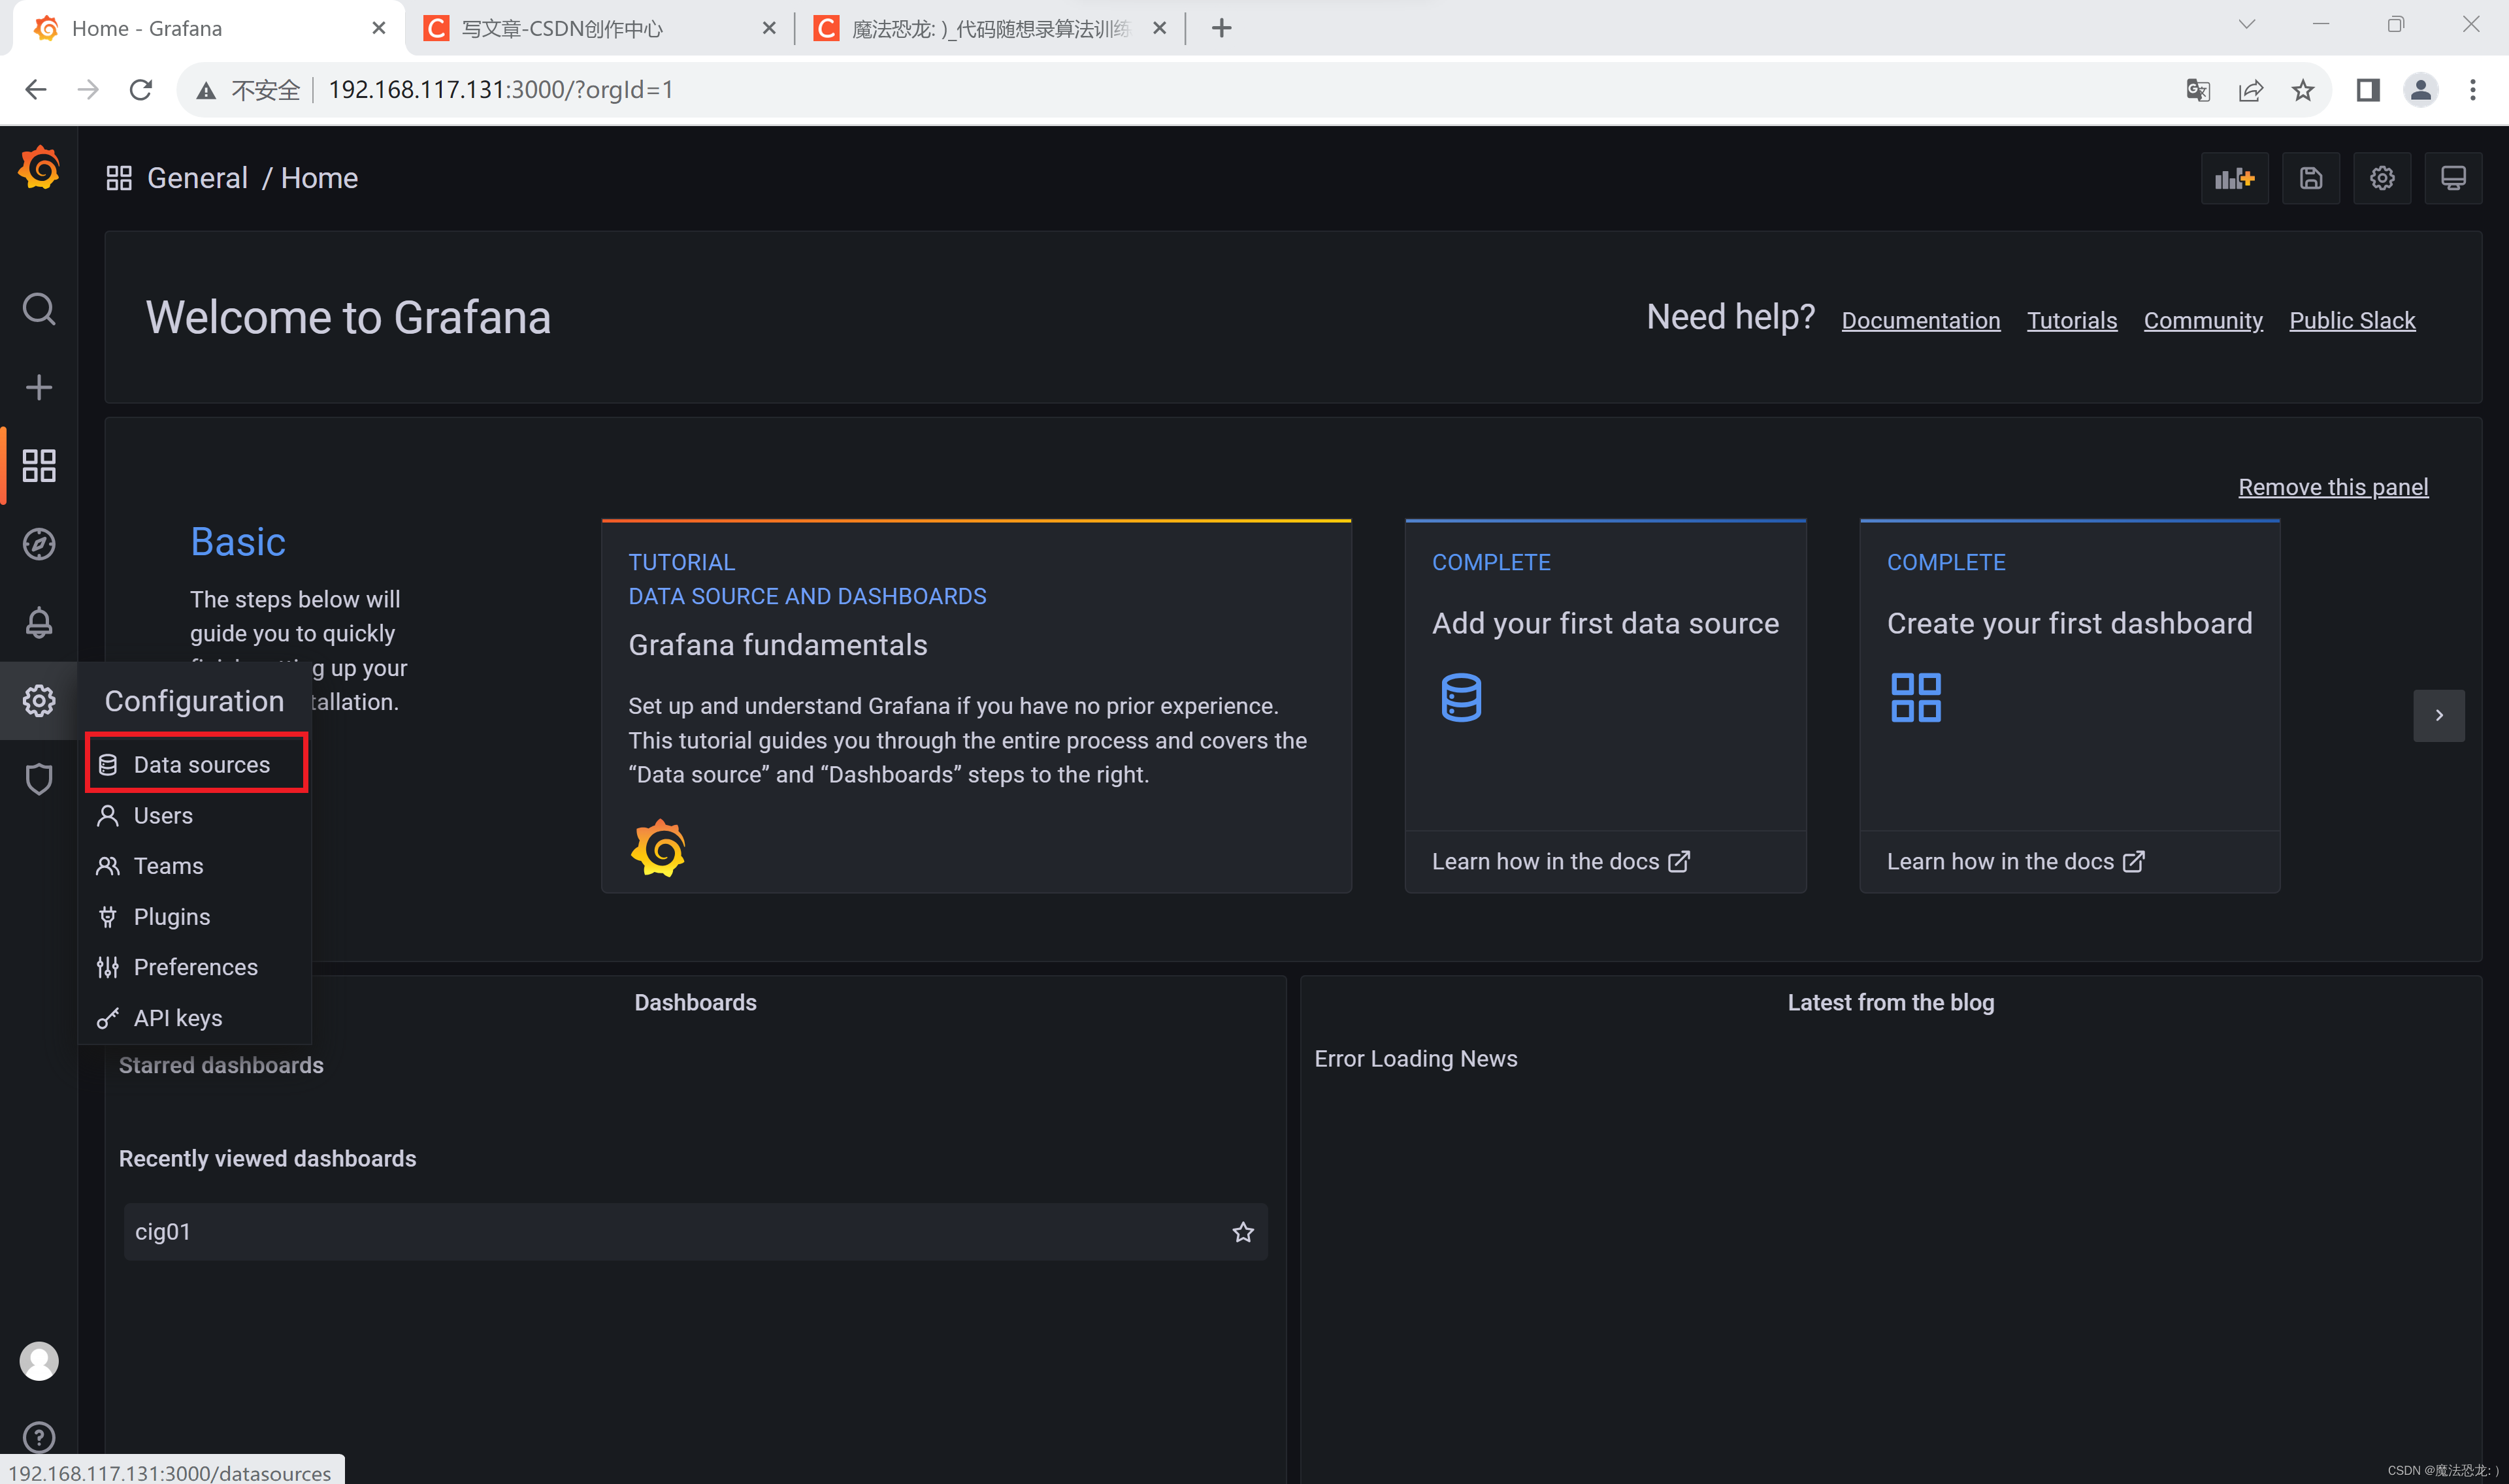Viewport: 2509px width, 1484px height.
Task: Go back with browser back arrow
Action: 36,90
